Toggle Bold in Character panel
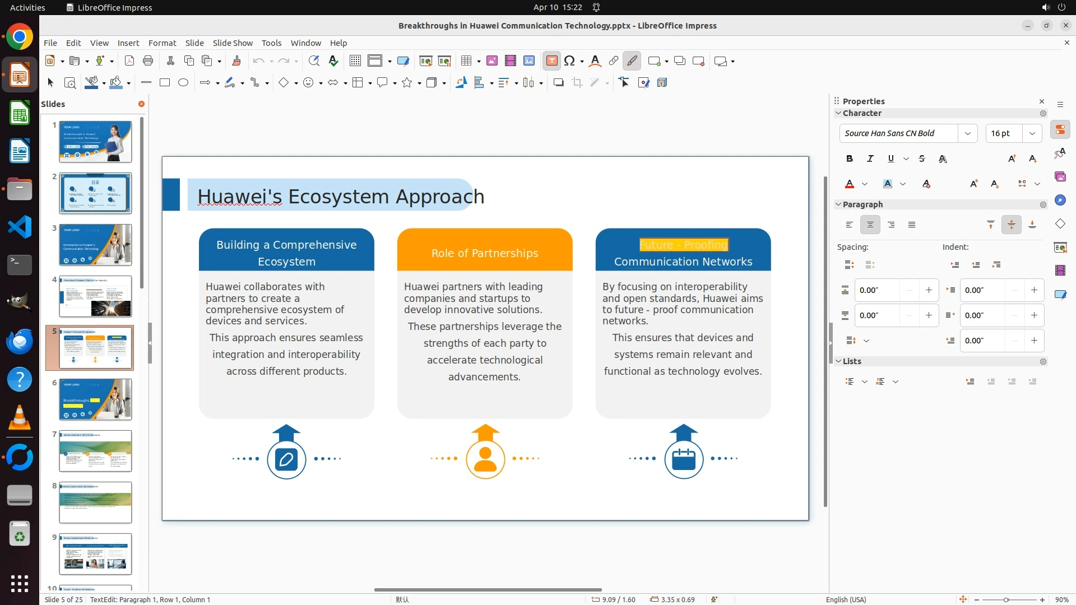This screenshot has width=1076, height=605. click(850, 159)
